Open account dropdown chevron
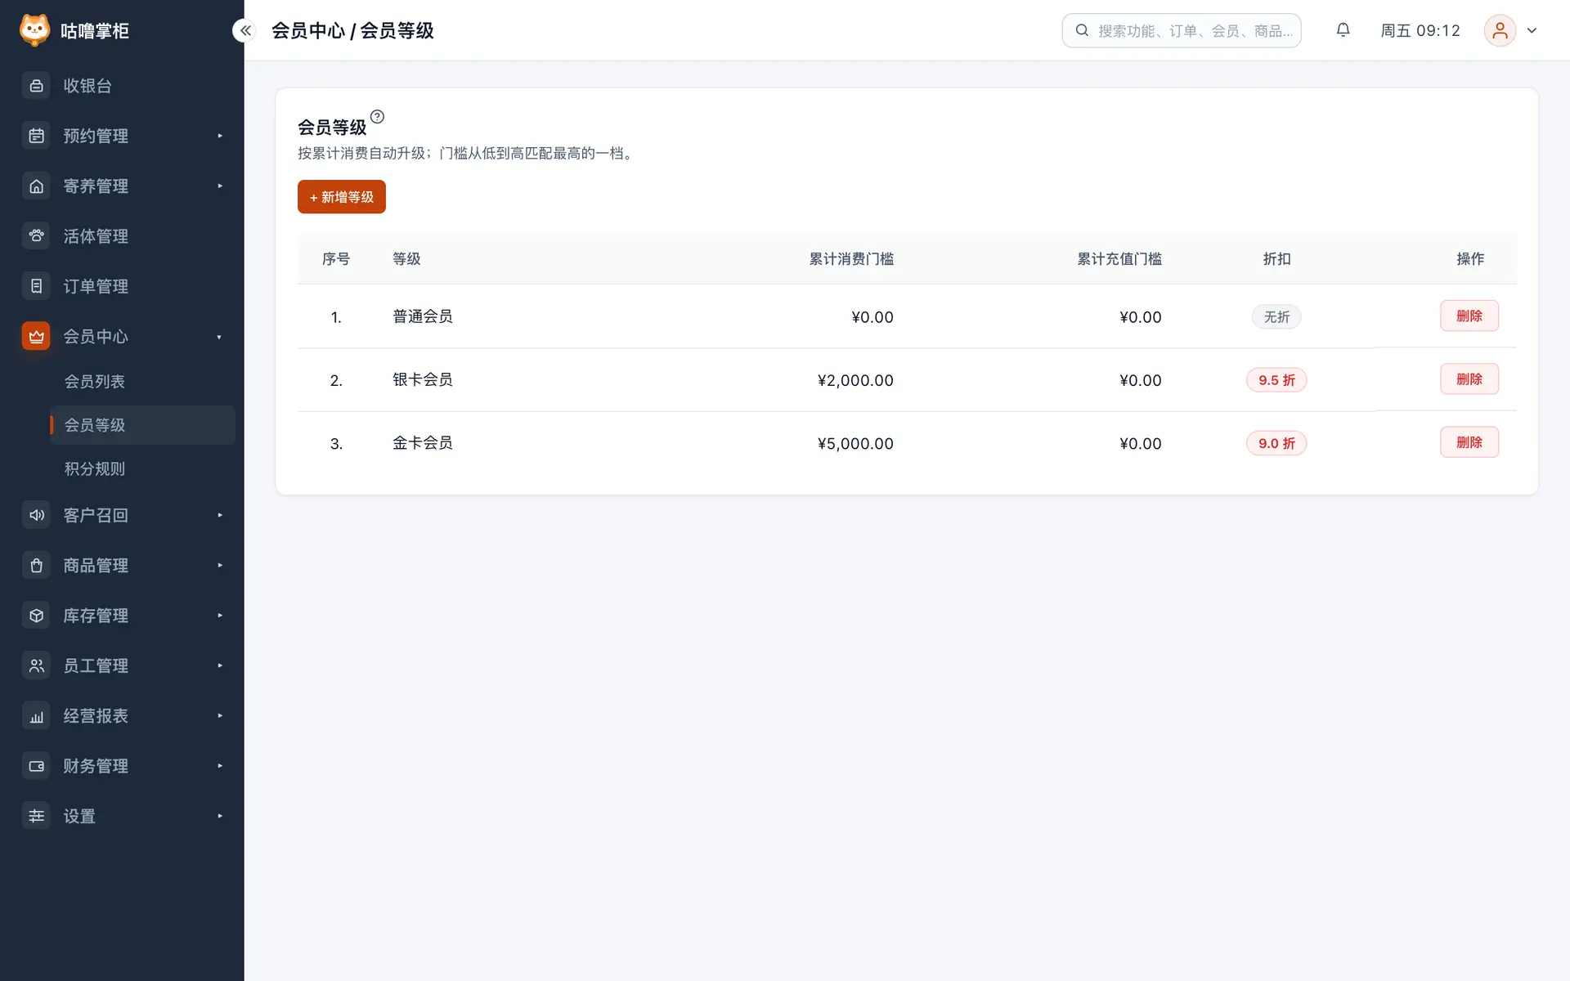 pyautogui.click(x=1532, y=30)
